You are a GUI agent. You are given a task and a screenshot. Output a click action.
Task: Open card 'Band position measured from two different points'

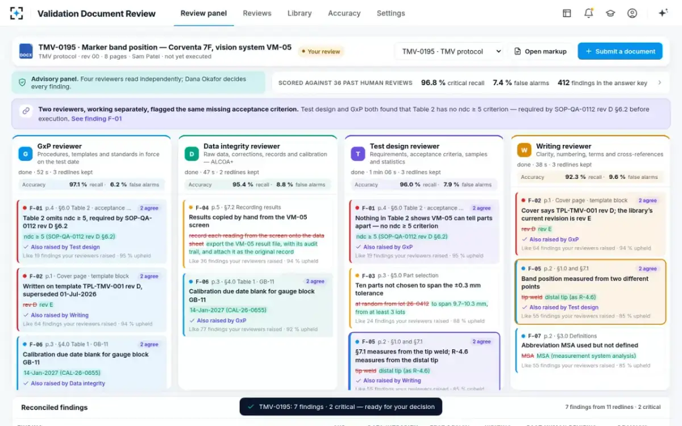pyautogui.click(x=590, y=292)
